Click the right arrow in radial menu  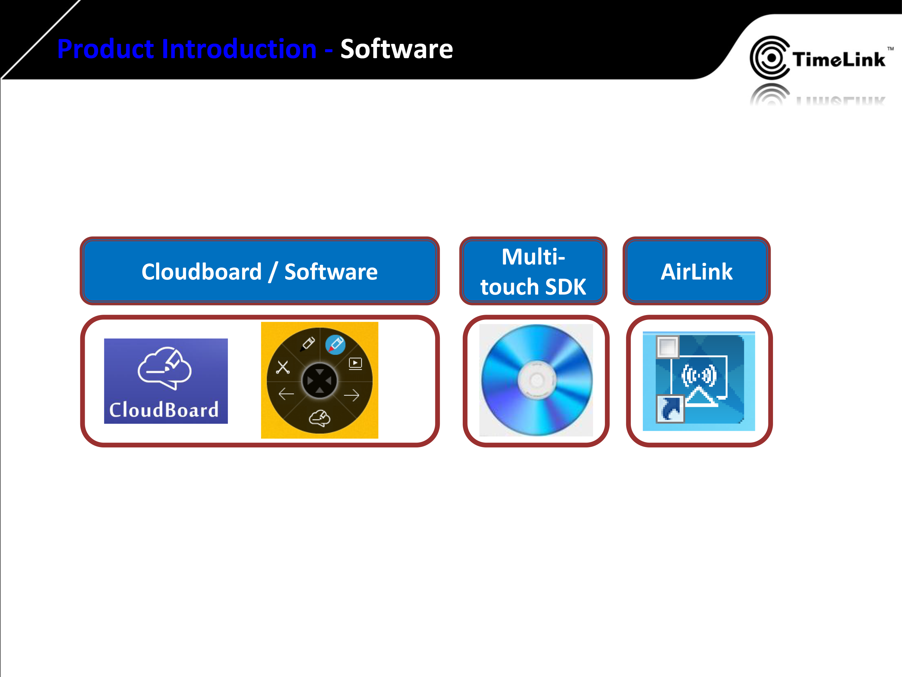coord(351,395)
